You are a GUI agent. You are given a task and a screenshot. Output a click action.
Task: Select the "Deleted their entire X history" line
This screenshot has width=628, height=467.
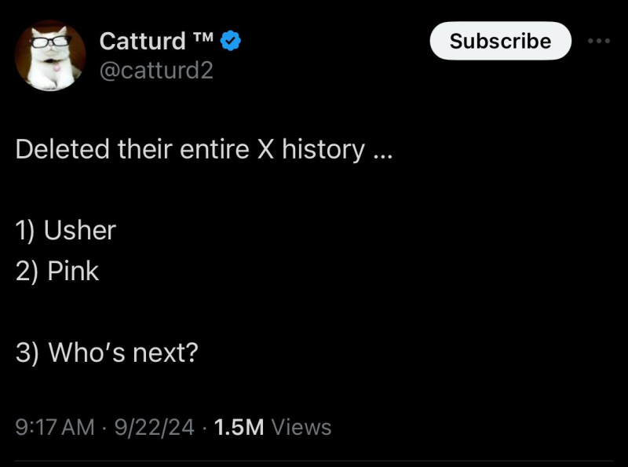(203, 149)
